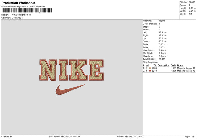Click the Zoom value 1:1
The image size is (197, 139).
point(190,14)
